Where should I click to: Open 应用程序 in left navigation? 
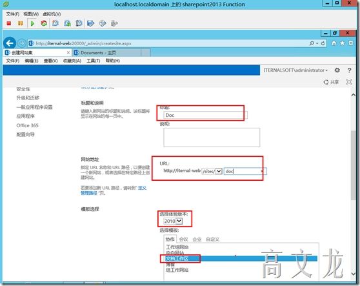pos(26,116)
